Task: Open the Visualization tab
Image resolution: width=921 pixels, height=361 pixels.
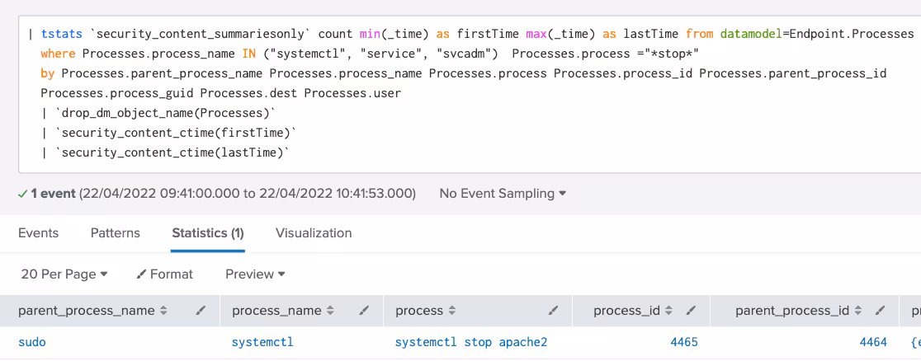Action: coord(314,233)
